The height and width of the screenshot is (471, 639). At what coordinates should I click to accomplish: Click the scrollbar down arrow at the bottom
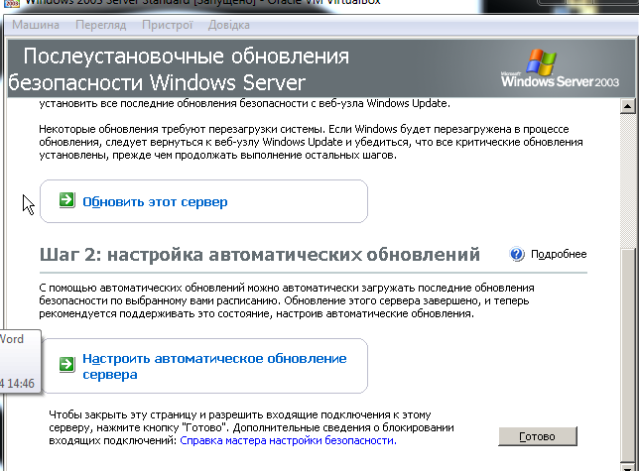[627, 466]
